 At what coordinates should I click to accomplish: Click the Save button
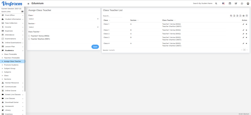point(95,47)
